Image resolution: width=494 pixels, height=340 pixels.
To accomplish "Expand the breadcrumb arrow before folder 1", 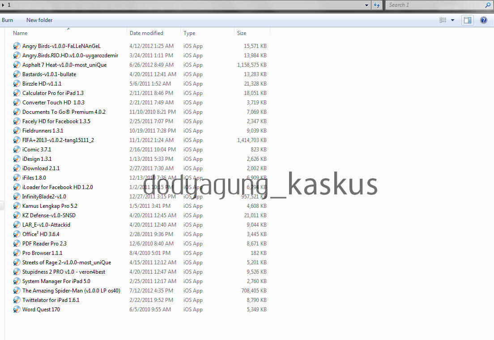I will tap(3, 5).
